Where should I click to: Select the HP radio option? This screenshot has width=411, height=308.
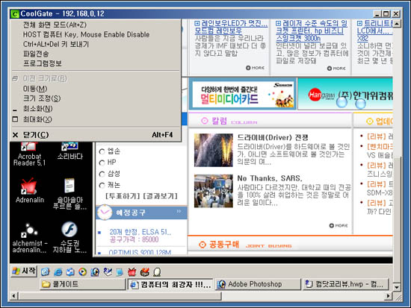[x=102, y=163]
